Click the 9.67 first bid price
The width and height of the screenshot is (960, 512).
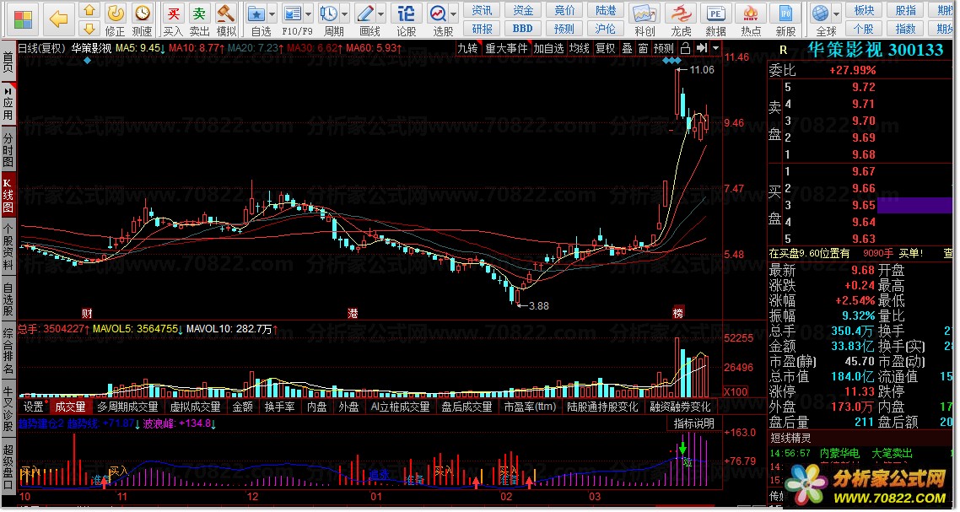tap(863, 171)
